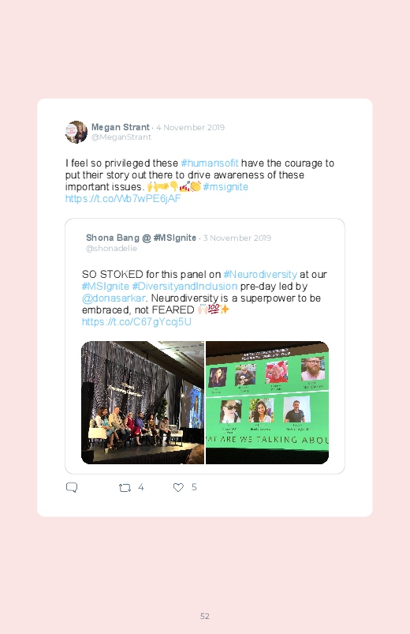Click the reply speech bubble icon
The image size is (410, 634).
[72, 487]
